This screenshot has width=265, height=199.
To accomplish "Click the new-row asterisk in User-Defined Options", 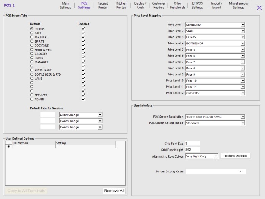I will point(9,147).
